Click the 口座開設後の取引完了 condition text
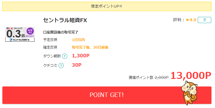Viewport: 215px width, 108px height. (x=61, y=32)
